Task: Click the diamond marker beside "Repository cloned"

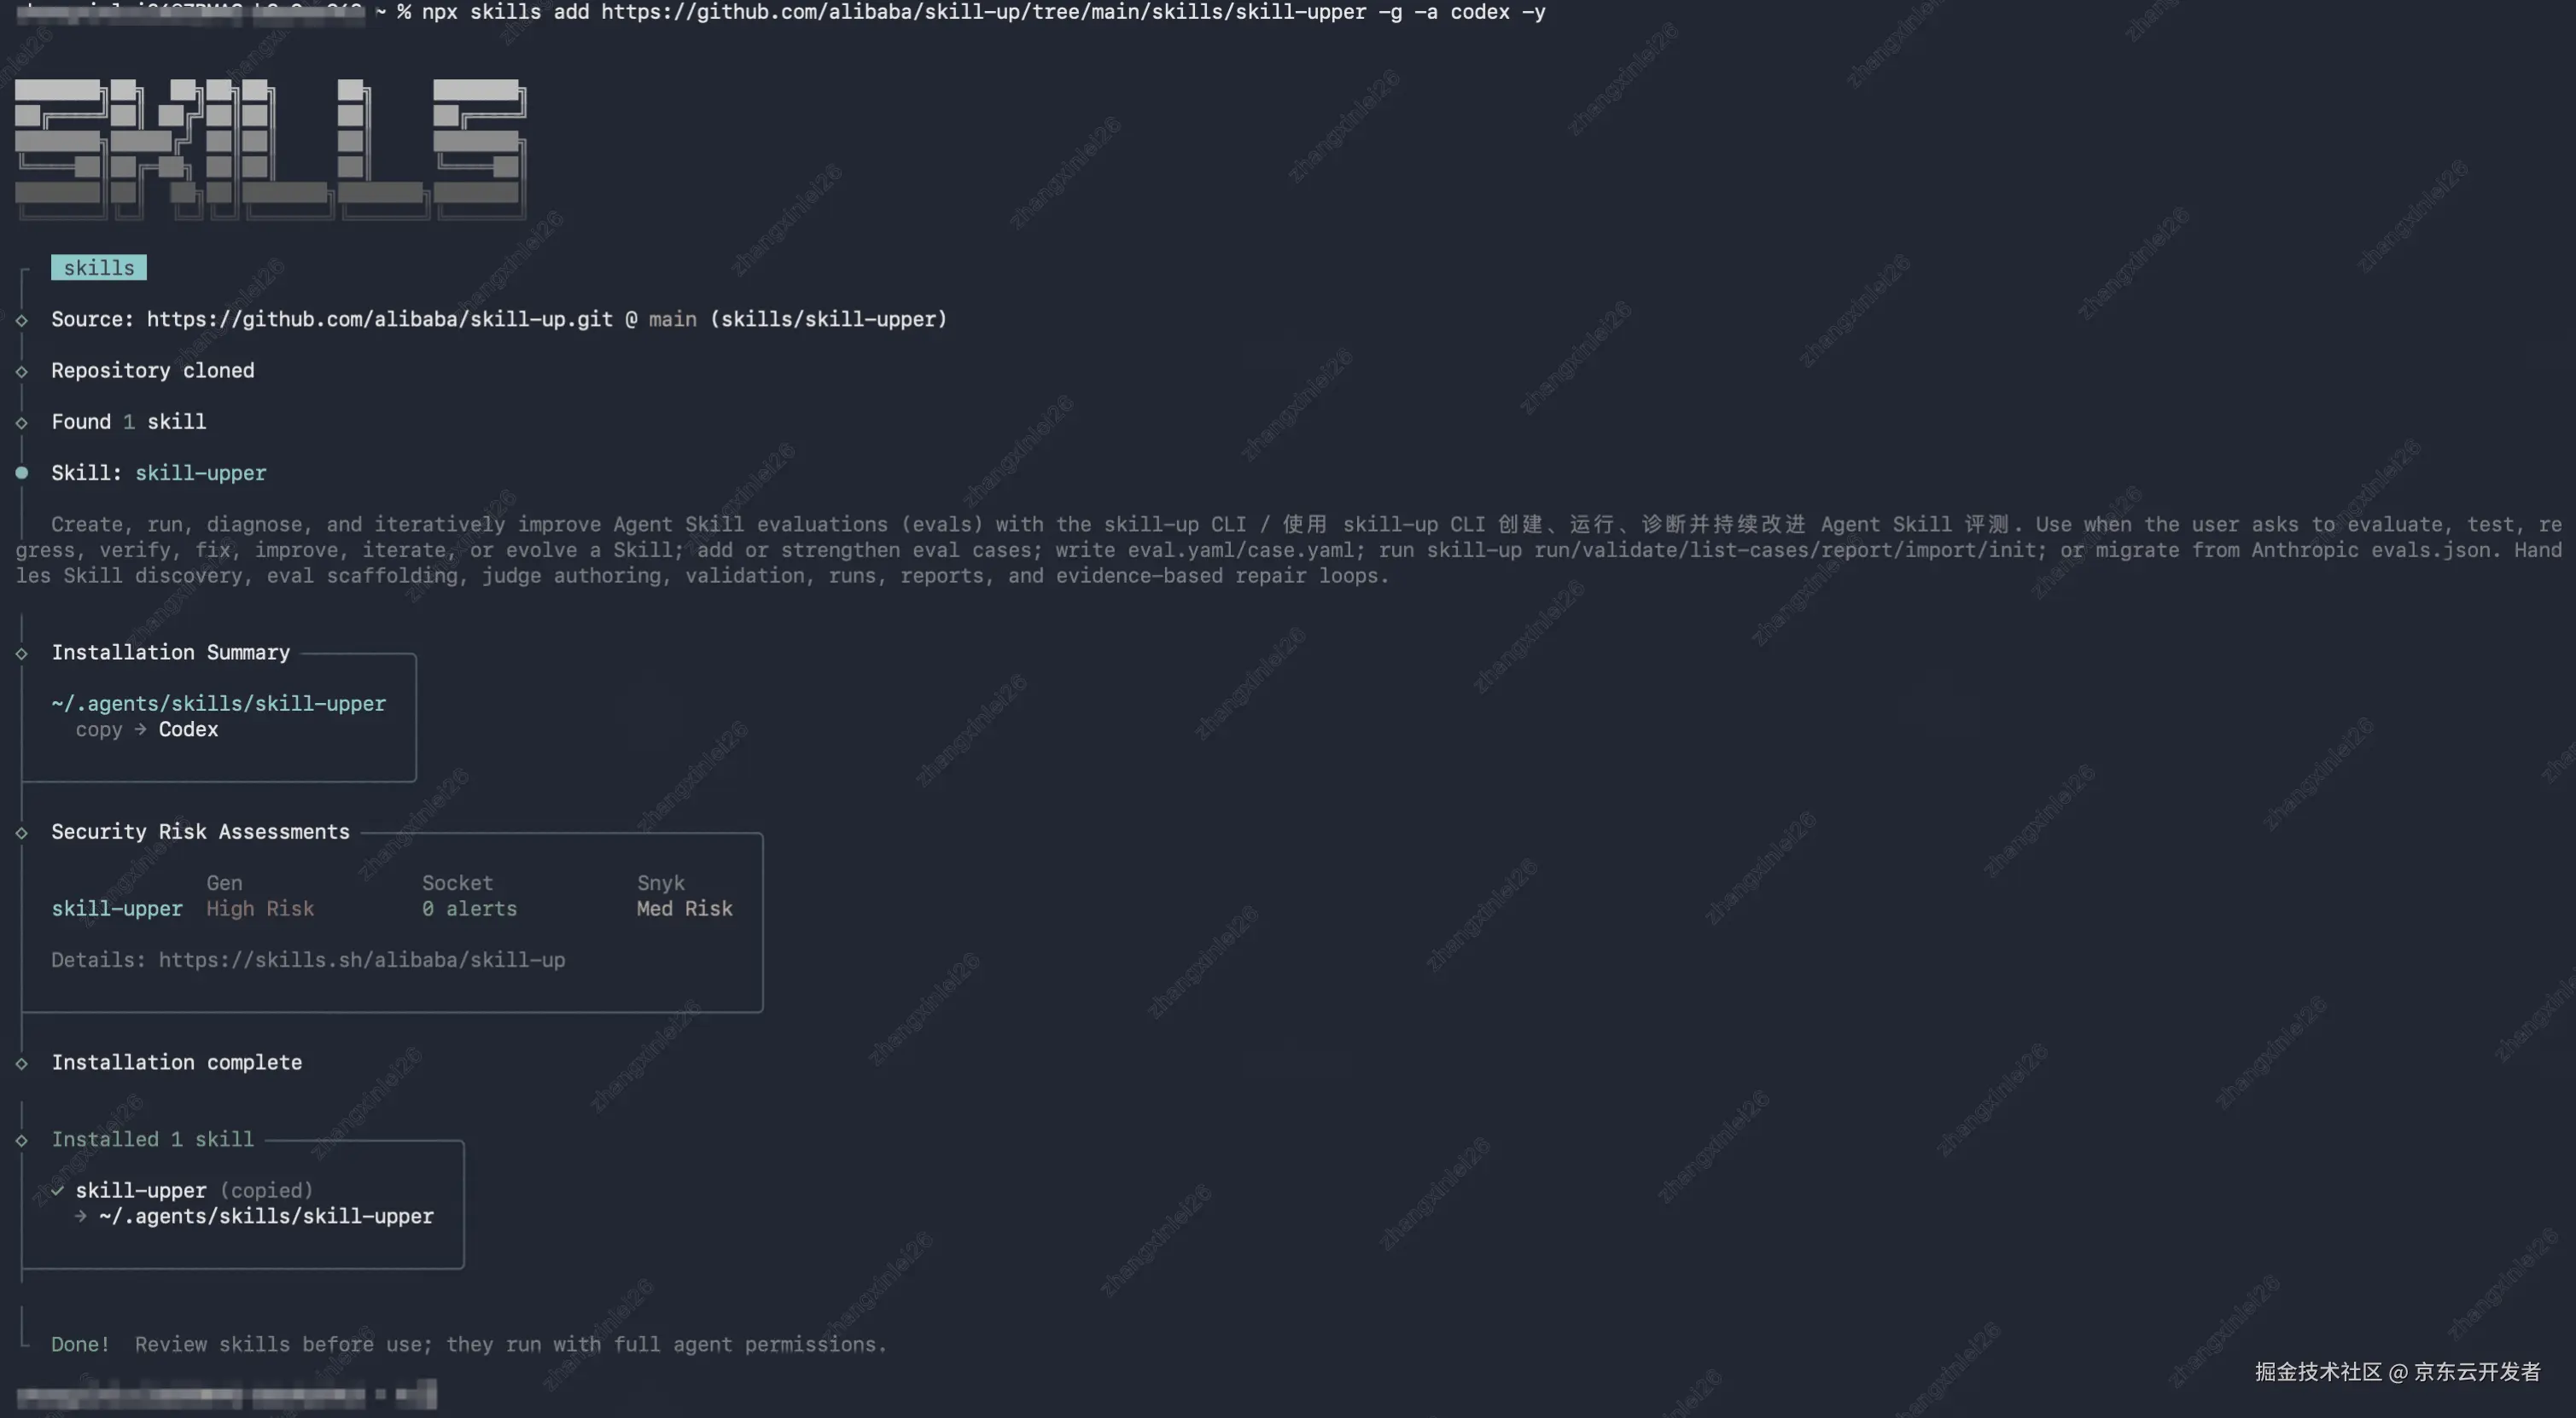Action: click(x=21, y=372)
